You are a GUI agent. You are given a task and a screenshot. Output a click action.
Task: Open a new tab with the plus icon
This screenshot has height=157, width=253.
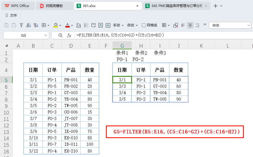point(215,6)
